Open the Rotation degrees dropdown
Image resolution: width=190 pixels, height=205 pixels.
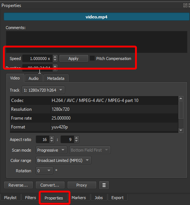44,170
